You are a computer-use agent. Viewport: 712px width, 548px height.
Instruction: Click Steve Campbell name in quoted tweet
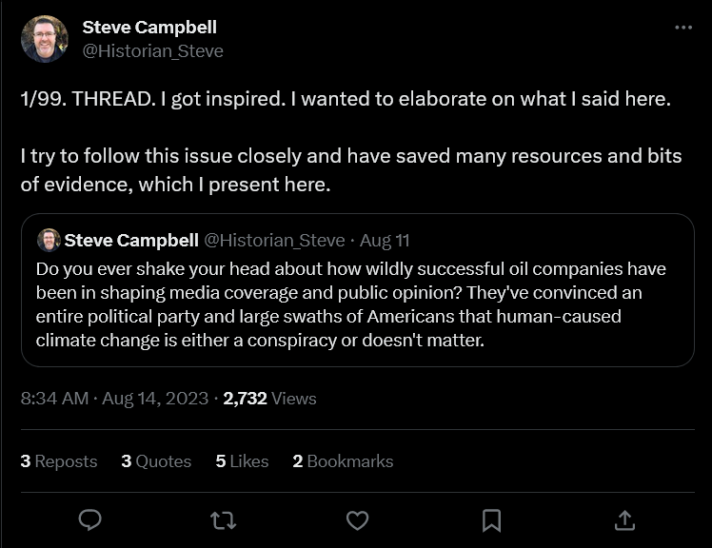tap(131, 240)
